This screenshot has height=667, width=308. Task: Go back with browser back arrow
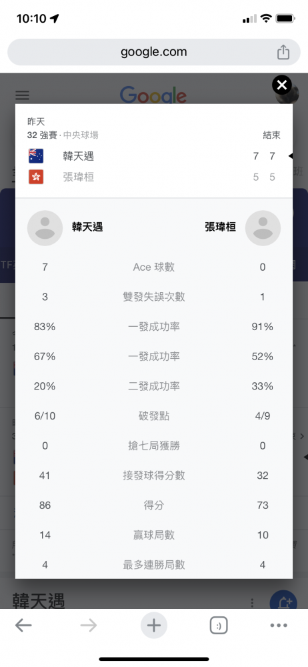tap(23, 626)
